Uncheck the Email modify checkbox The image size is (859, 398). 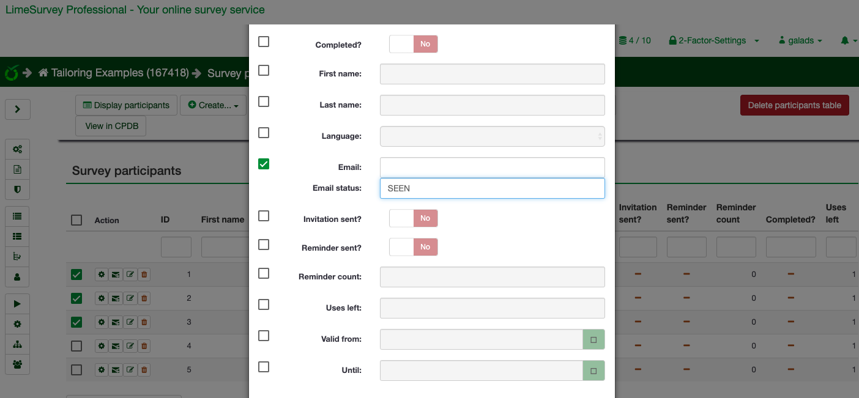[264, 164]
